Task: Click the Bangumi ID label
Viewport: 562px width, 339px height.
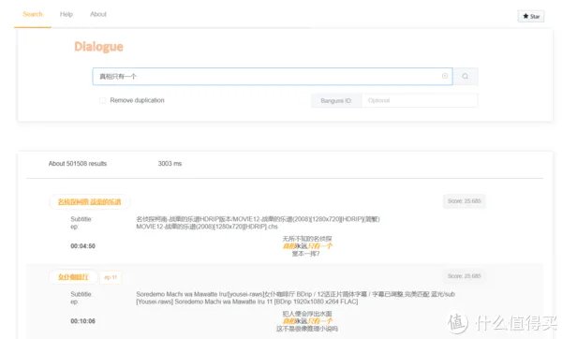Action: pos(336,101)
